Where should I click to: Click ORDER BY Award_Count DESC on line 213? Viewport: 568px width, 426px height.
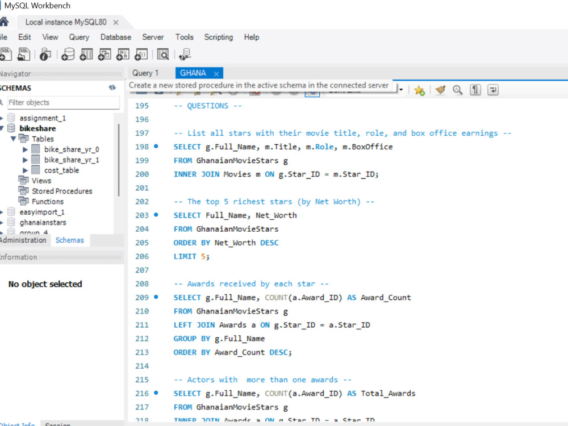click(x=232, y=353)
